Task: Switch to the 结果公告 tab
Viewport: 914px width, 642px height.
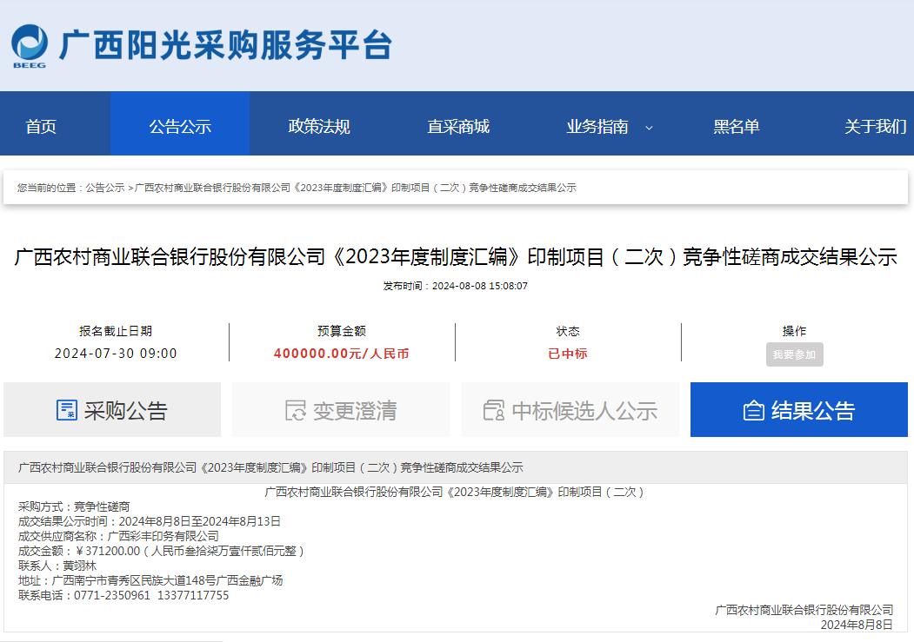Action: pyautogui.click(x=799, y=410)
